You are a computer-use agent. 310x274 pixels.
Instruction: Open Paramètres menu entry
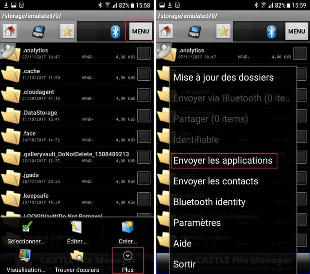tap(233, 223)
